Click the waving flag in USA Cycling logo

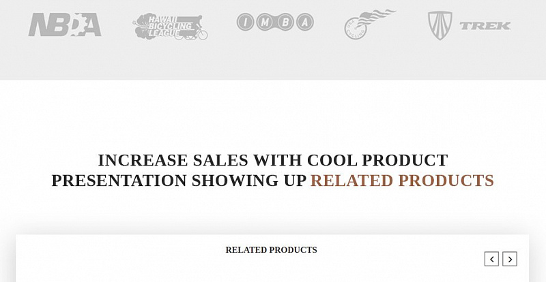377,18
